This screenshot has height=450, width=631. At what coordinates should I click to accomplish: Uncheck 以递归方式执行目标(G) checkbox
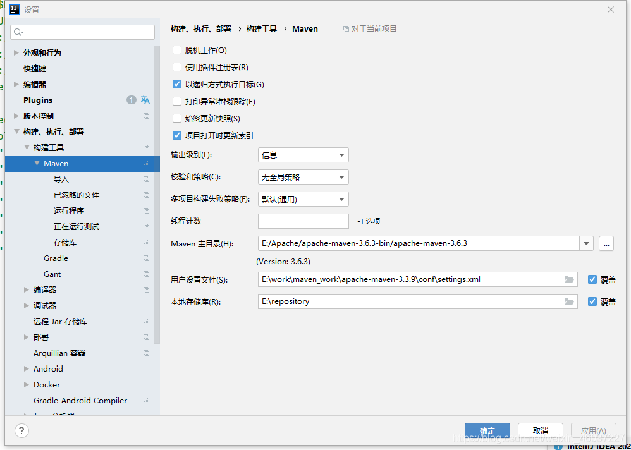(176, 84)
